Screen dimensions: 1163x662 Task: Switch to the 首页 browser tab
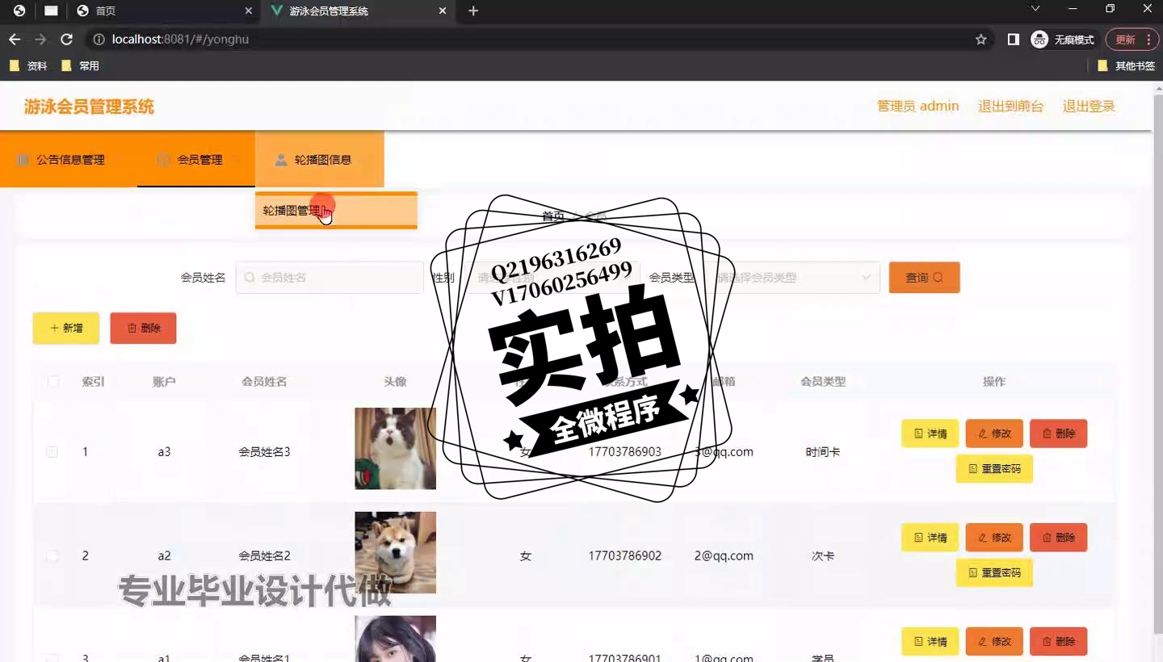163,10
